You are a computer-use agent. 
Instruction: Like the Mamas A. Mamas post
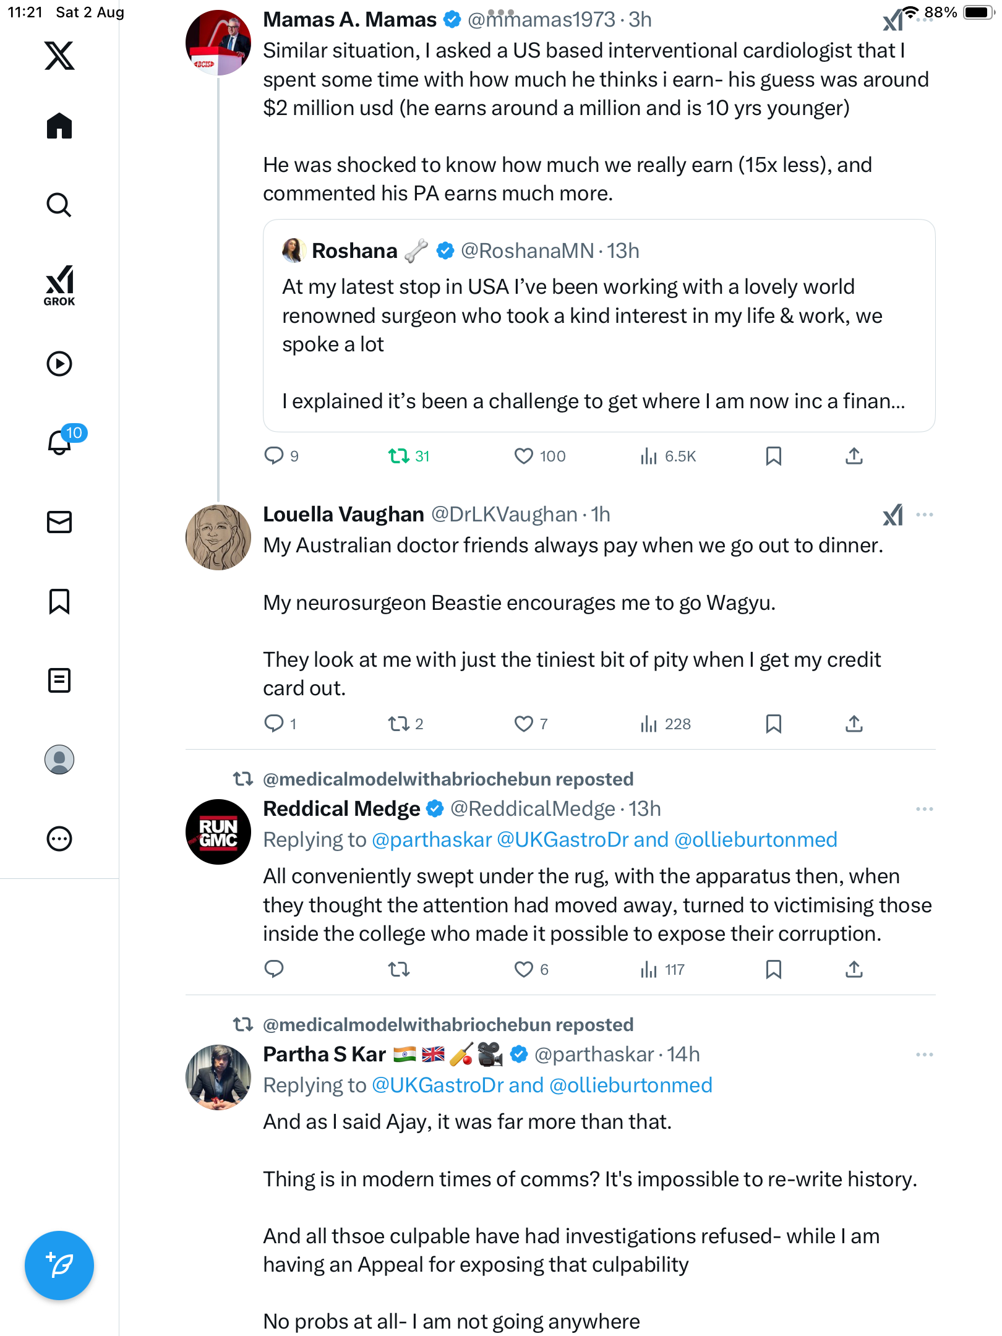point(524,456)
